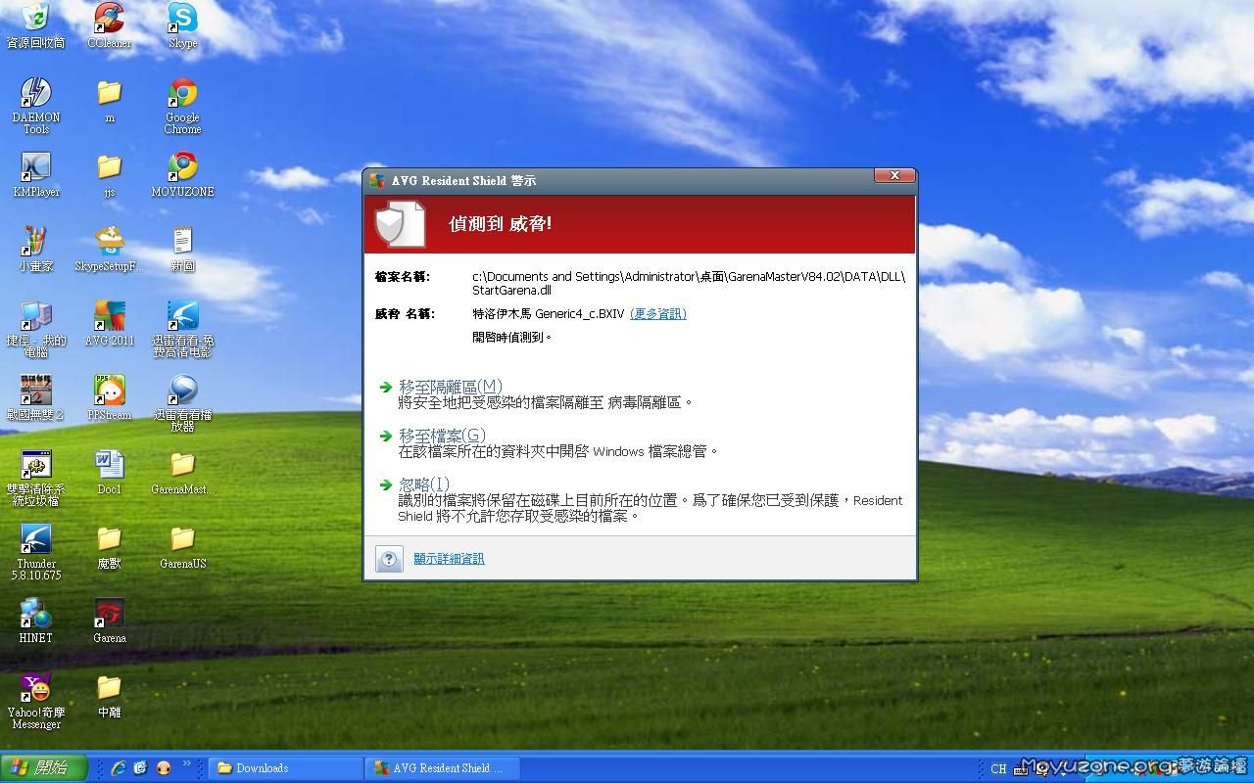Expand the quick launch overflow chevron

[x=186, y=764]
